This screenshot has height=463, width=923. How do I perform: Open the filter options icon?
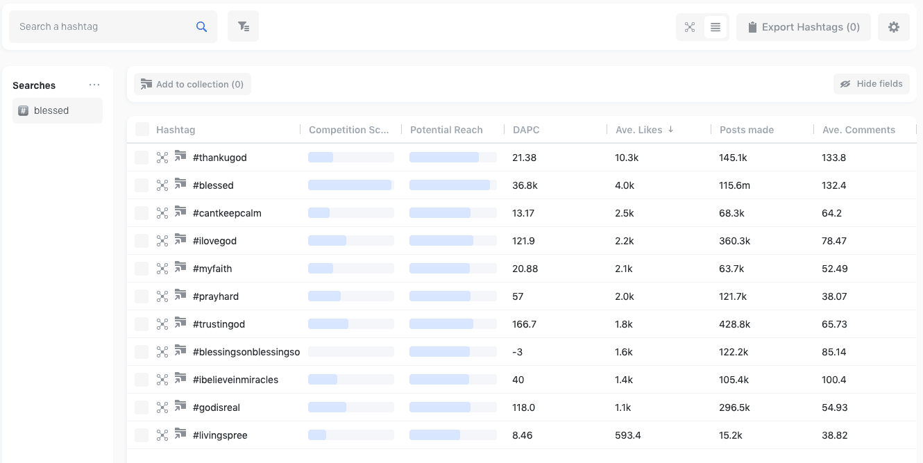click(x=243, y=26)
